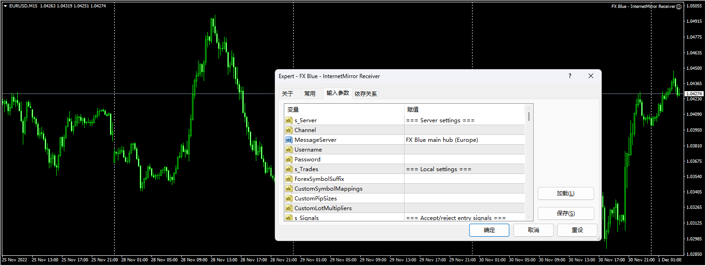706x266 pixels.
Task: Open the 依存关系 tab
Action: [x=366, y=94]
